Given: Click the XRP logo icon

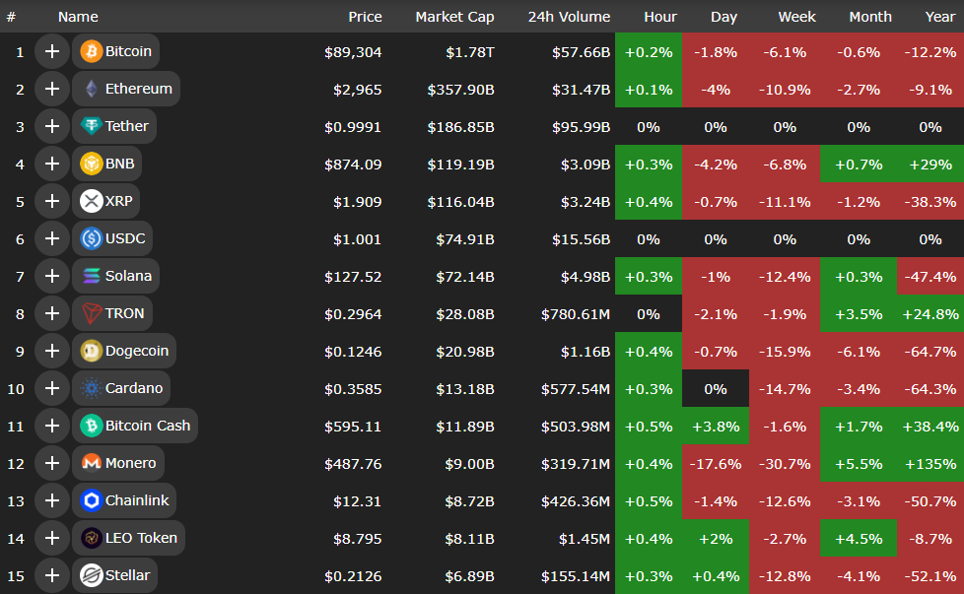Looking at the screenshot, I should point(91,201).
